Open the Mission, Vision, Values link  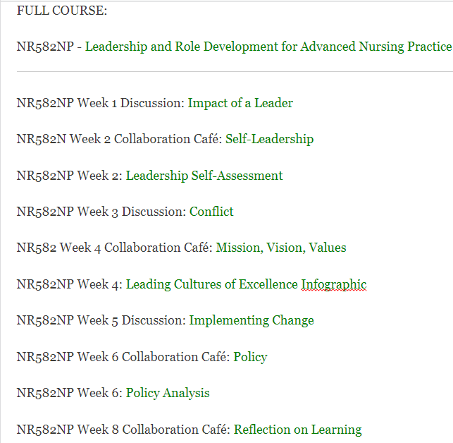click(280, 248)
